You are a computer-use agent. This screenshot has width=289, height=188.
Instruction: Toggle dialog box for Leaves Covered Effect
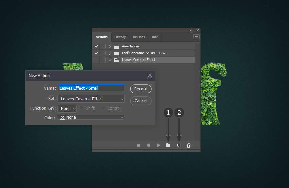pyautogui.click(x=103, y=60)
